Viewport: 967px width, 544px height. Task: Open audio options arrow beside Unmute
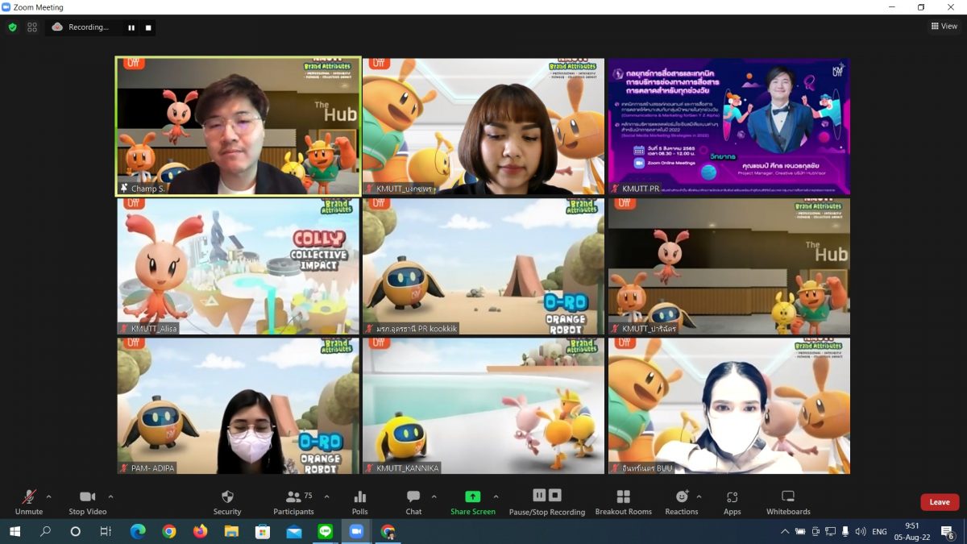point(48,496)
